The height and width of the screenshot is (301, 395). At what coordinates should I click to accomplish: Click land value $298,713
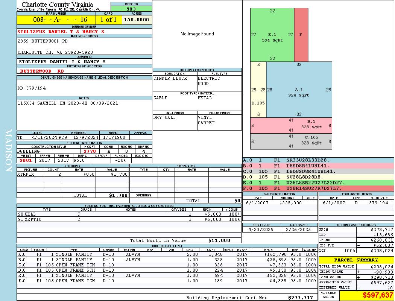pos(382,277)
